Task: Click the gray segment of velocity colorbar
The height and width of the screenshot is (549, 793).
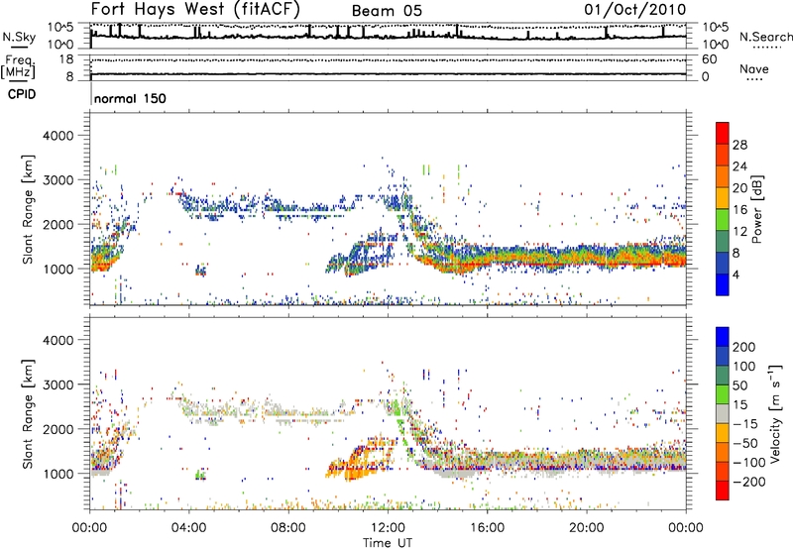Action: pos(723,413)
